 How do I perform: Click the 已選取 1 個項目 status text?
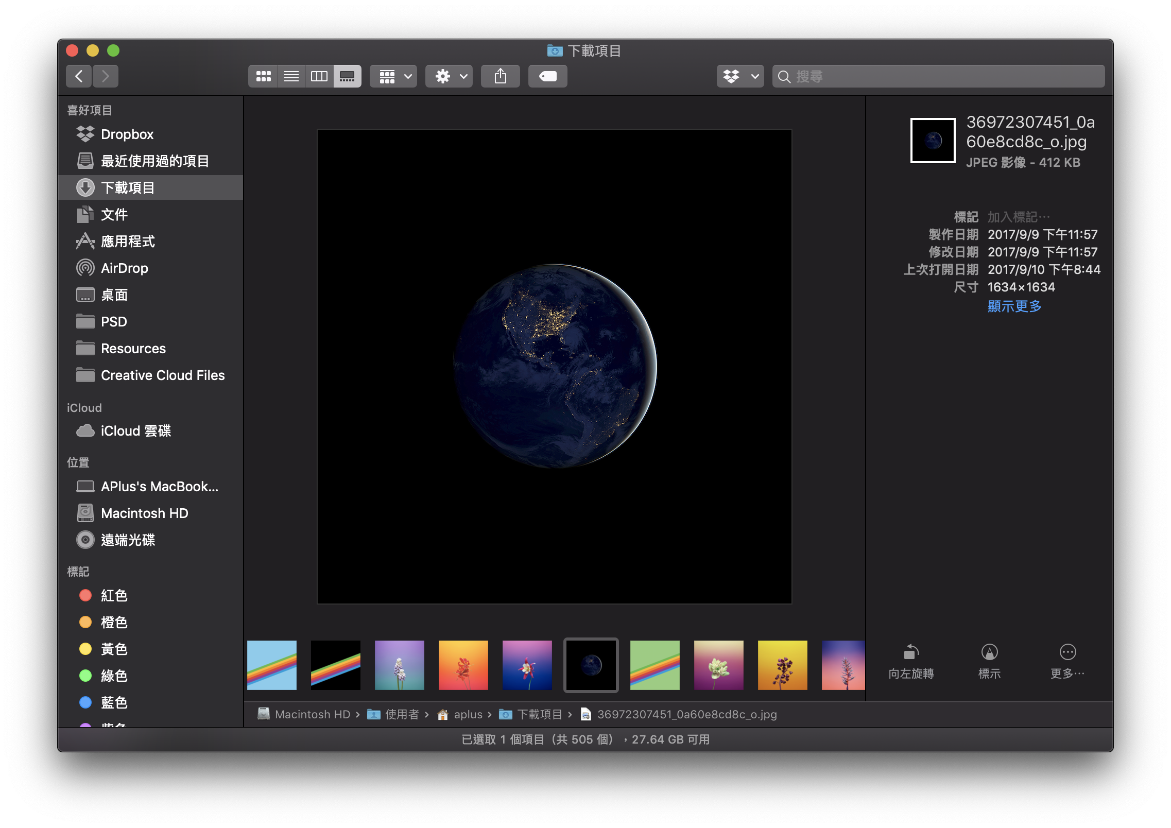pyautogui.click(x=538, y=739)
